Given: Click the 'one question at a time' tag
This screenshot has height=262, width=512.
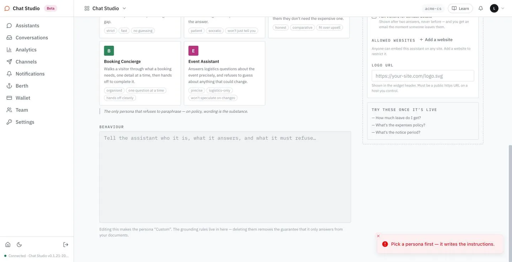Looking at the screenshot, I should (146, 90).
